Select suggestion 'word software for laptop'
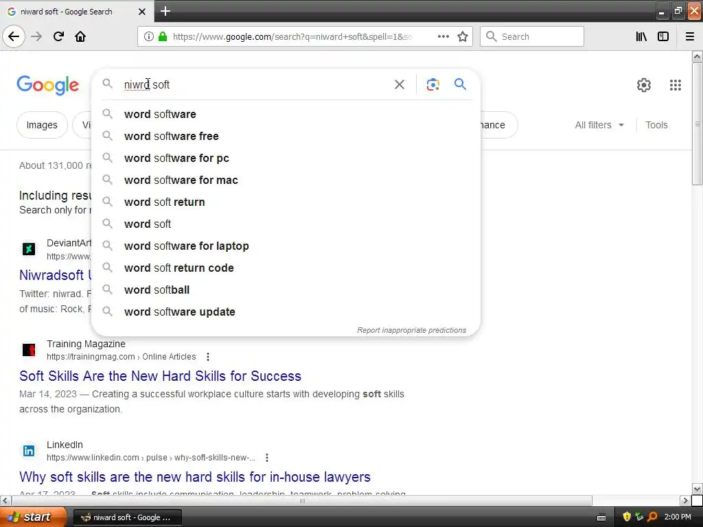 click(x=286, y=246)
